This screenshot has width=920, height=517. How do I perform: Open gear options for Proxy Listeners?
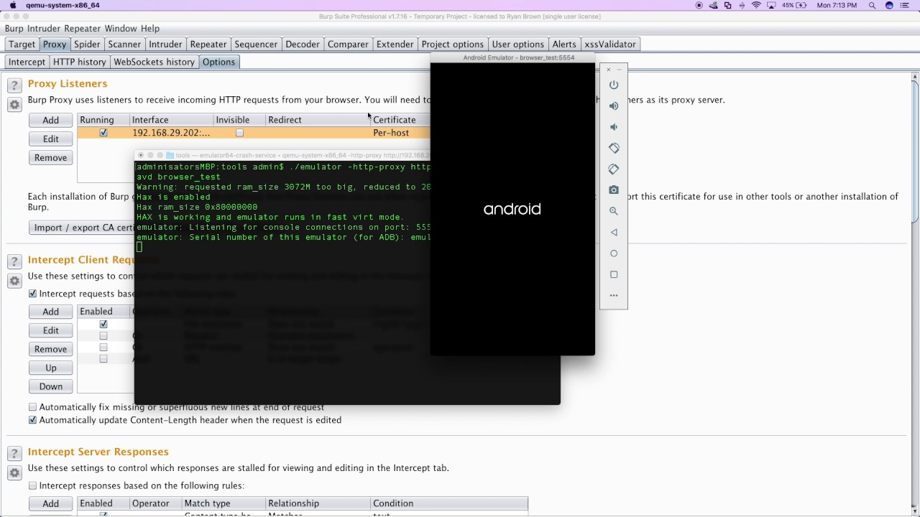point(14,105)
